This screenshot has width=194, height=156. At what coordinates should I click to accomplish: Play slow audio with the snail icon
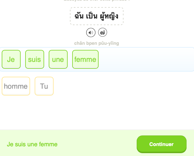tap(103, 33)
